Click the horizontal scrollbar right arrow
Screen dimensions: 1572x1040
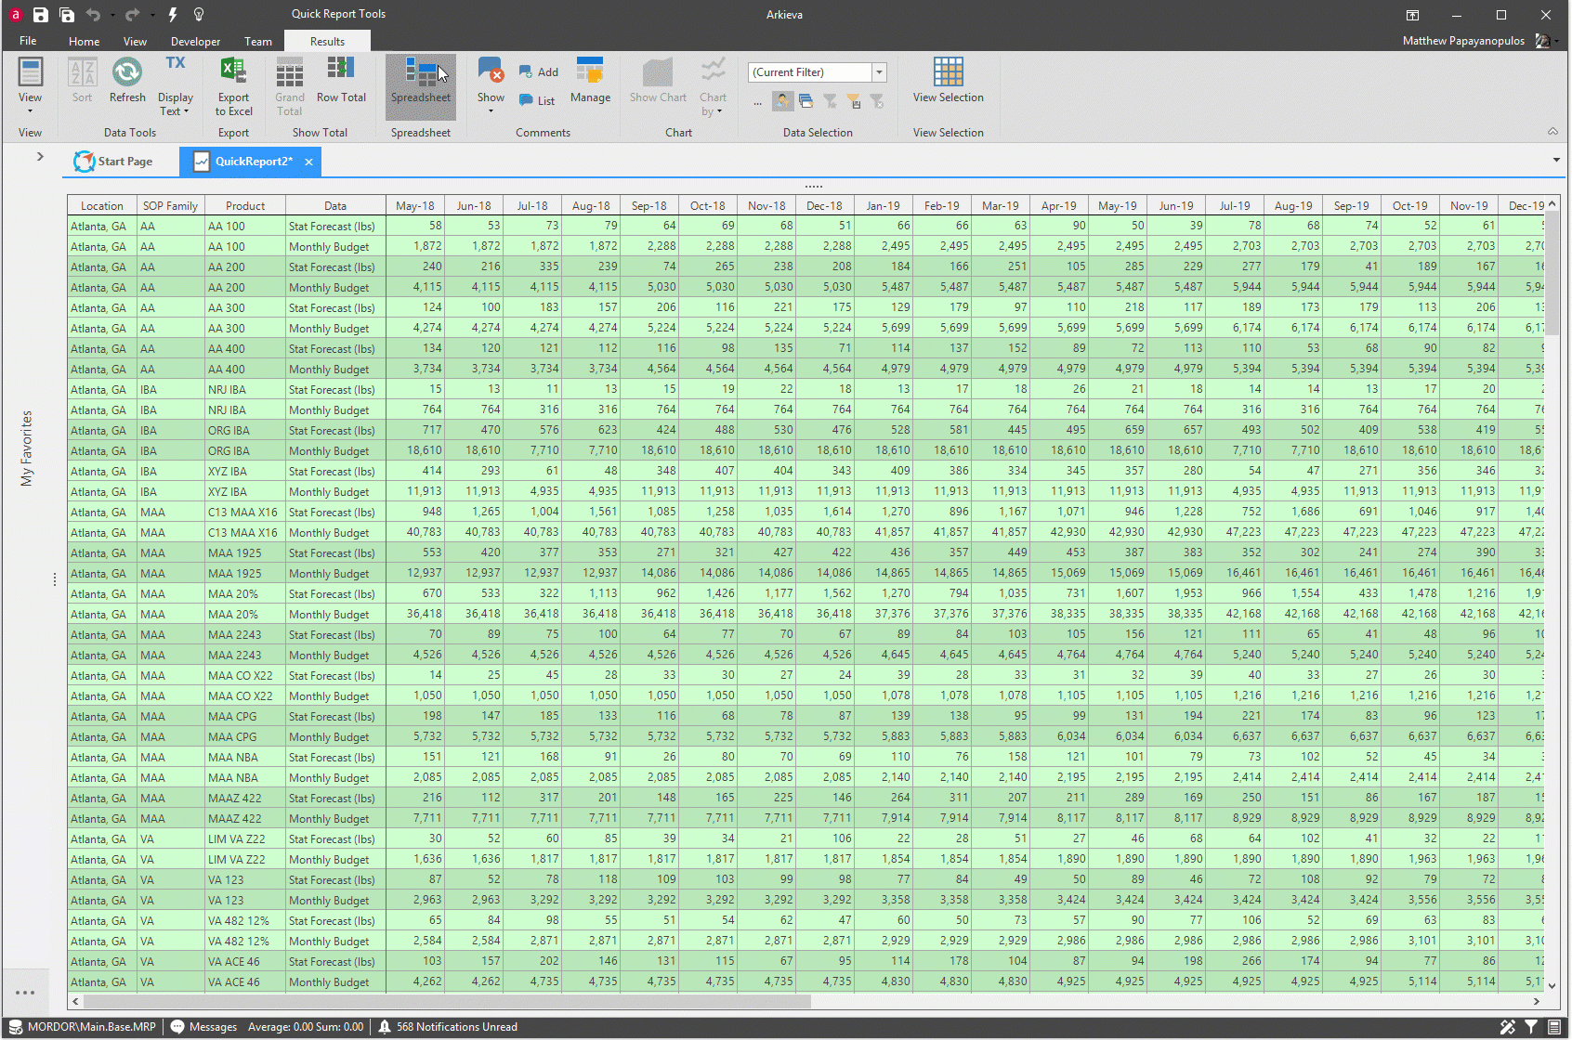click(1536, 1002)
